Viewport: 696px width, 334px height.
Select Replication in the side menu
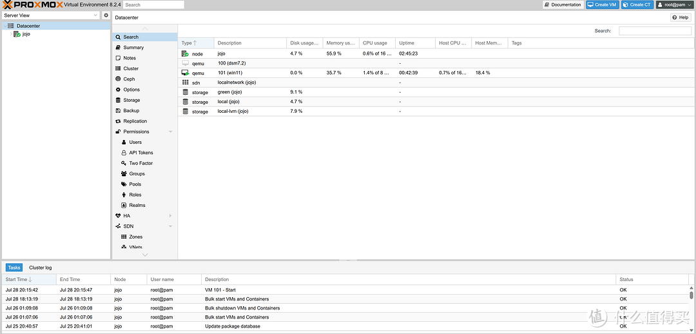pos(135,121)
